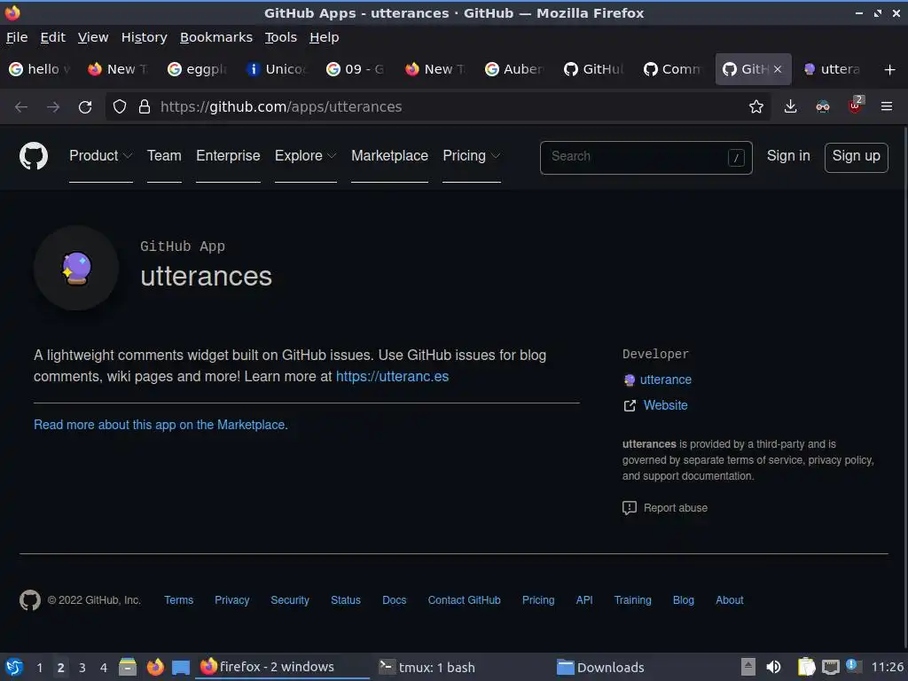
Task: Switch to the 'hello' Google tab
Action: click(x=39, y=69)
